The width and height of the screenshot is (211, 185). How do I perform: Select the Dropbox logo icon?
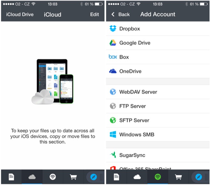point(113,28)
